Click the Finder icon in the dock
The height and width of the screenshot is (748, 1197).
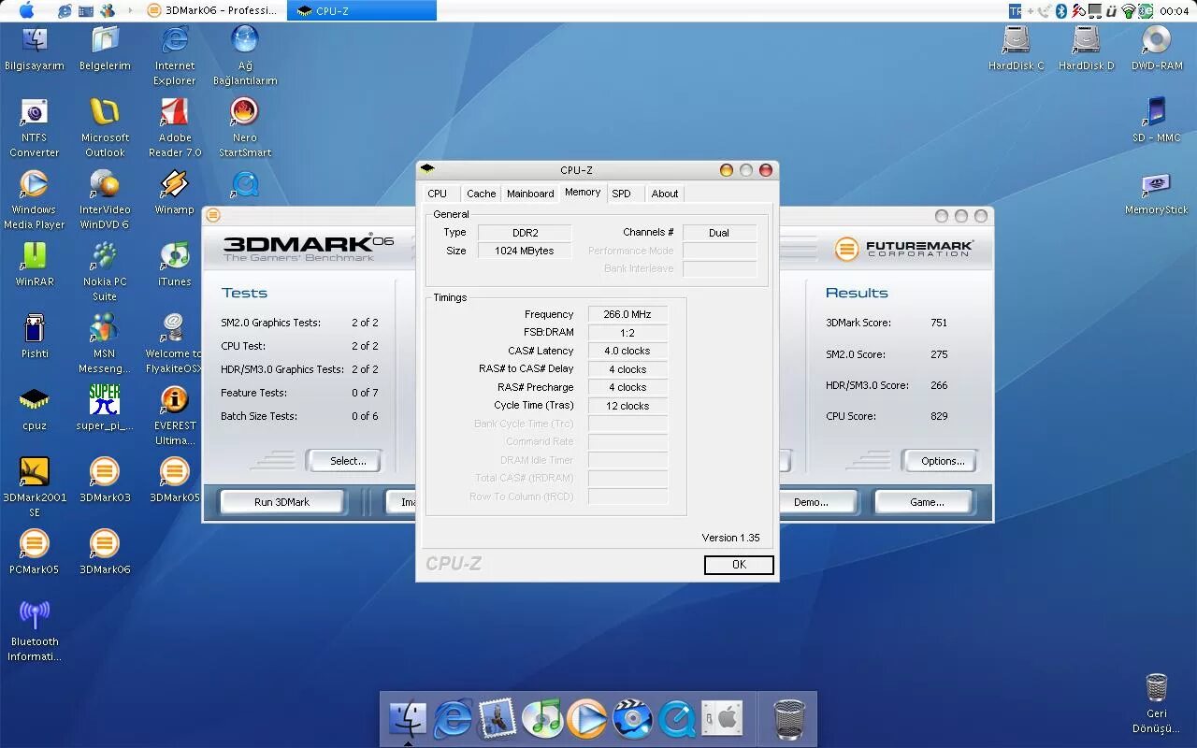click(x=407, y=719)
